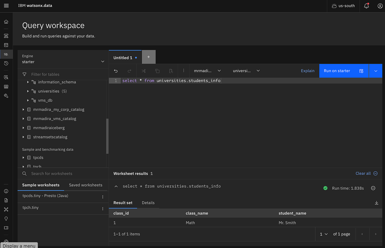Open the editor toolbar overflow menu
385x248 pixels.
pos(184,71)
